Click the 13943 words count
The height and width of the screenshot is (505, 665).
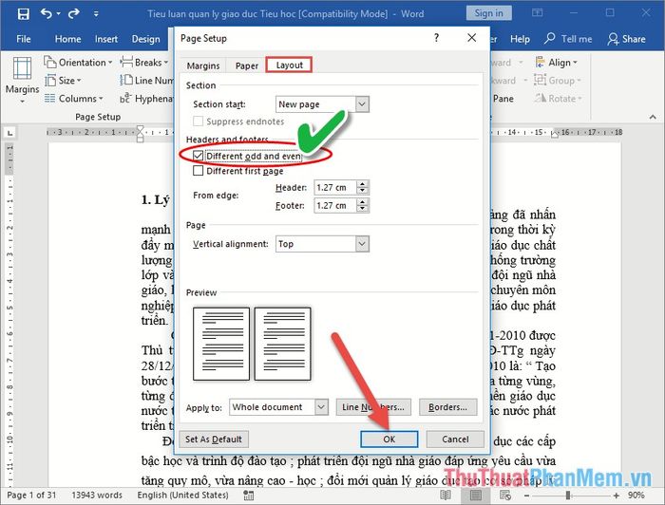pyautogui.click(x=97, y=495)
